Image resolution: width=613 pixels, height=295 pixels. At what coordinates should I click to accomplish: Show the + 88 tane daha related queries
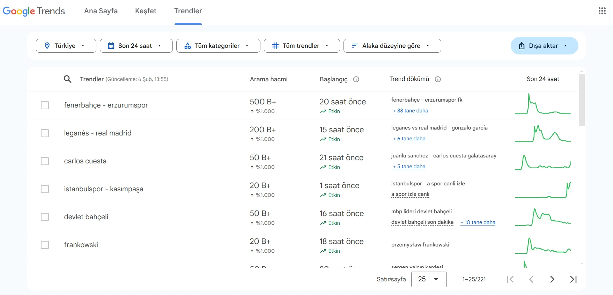click(x=411, y=111)
